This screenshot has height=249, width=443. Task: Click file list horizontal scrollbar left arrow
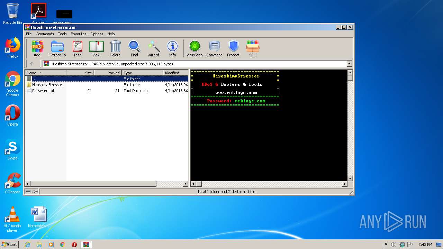(x=28, y=184)
